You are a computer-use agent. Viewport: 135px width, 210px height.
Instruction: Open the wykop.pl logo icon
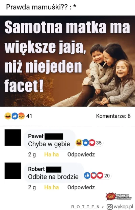coord(110,206)
